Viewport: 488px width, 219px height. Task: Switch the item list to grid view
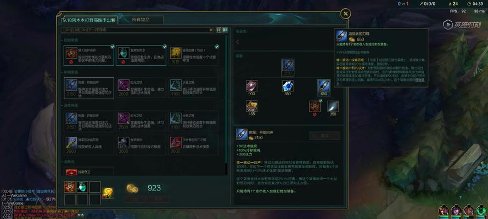pos(218,30)
